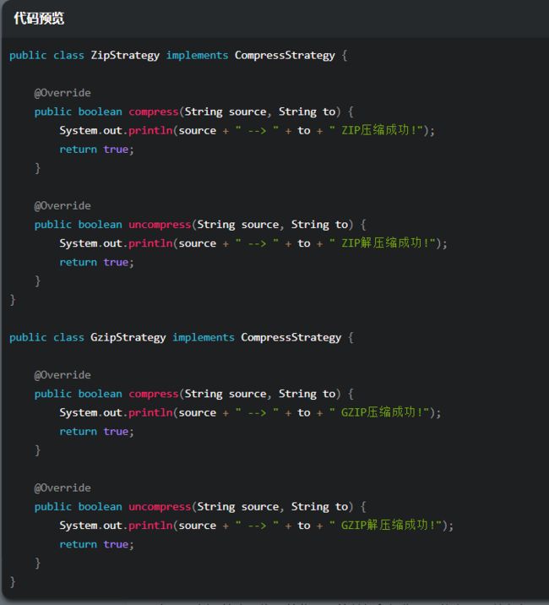Click the string " GZIP压缩成功!"
This screenshot has width=549, height=605.
point(379,412)
